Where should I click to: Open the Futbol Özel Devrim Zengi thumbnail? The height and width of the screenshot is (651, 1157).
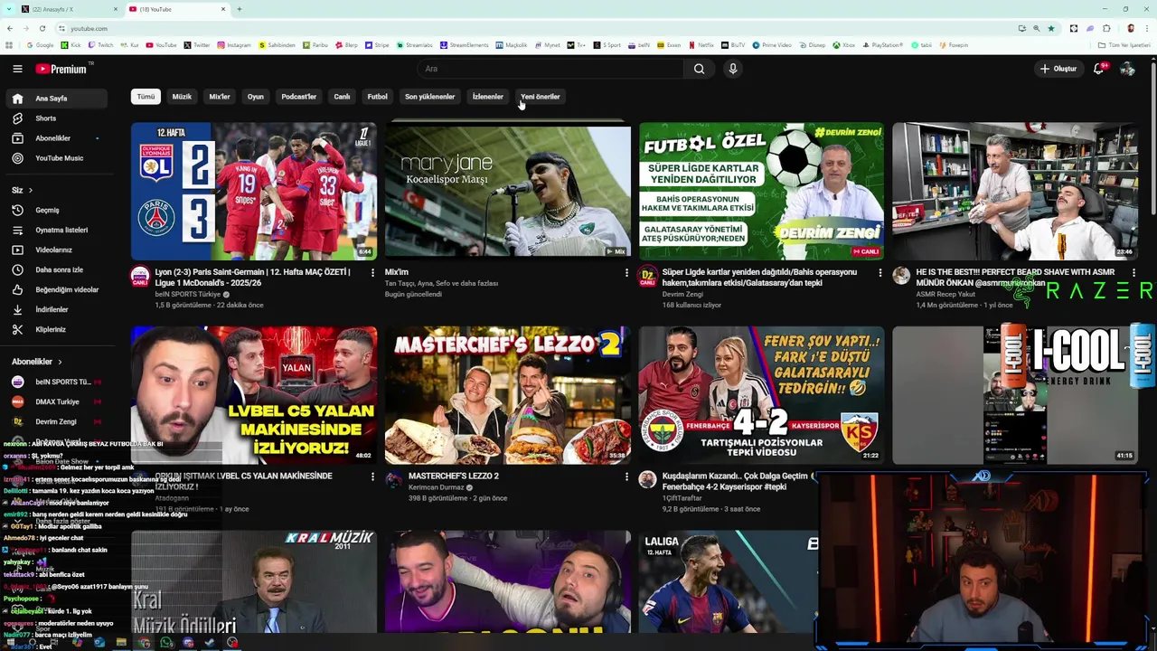762,191
